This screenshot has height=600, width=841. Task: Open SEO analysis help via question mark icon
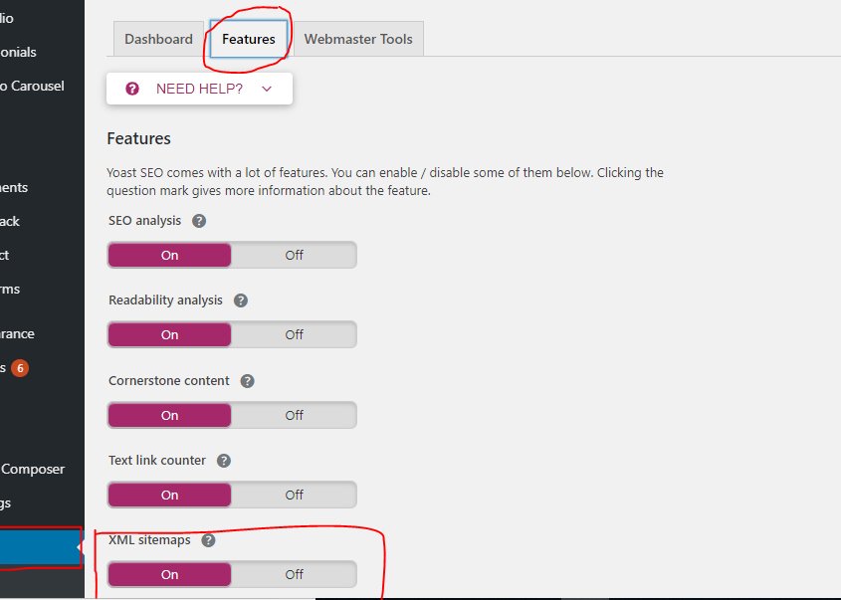tap(199, 220)
